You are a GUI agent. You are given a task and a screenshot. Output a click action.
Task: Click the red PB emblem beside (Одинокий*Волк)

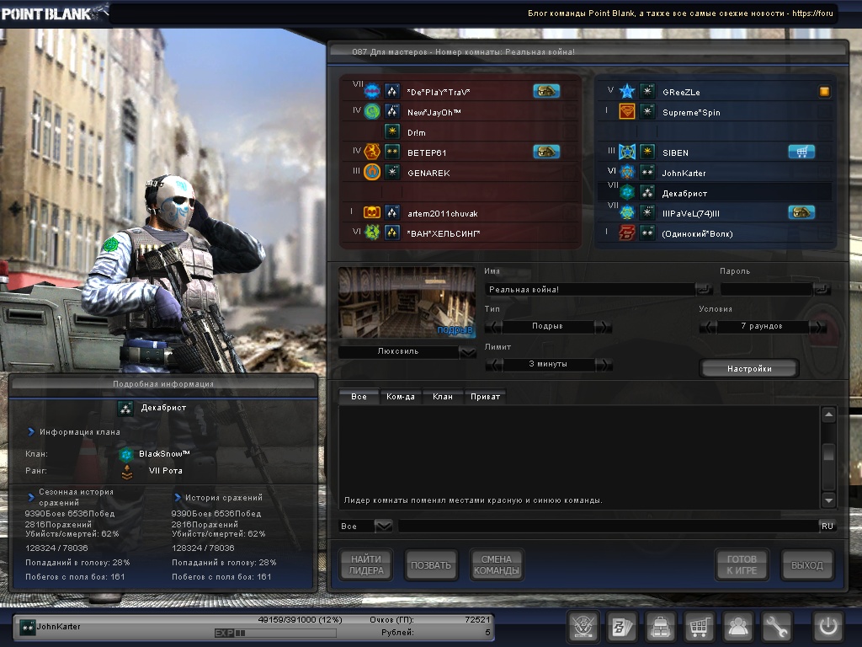[626, 233]
